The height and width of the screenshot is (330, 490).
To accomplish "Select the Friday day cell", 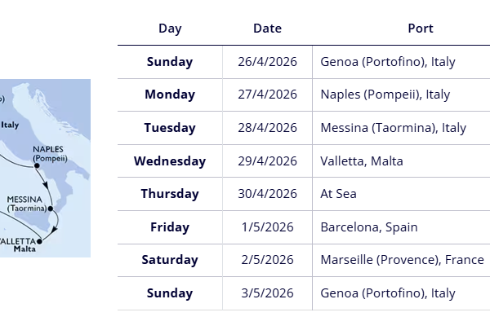I will click(170, 227).
